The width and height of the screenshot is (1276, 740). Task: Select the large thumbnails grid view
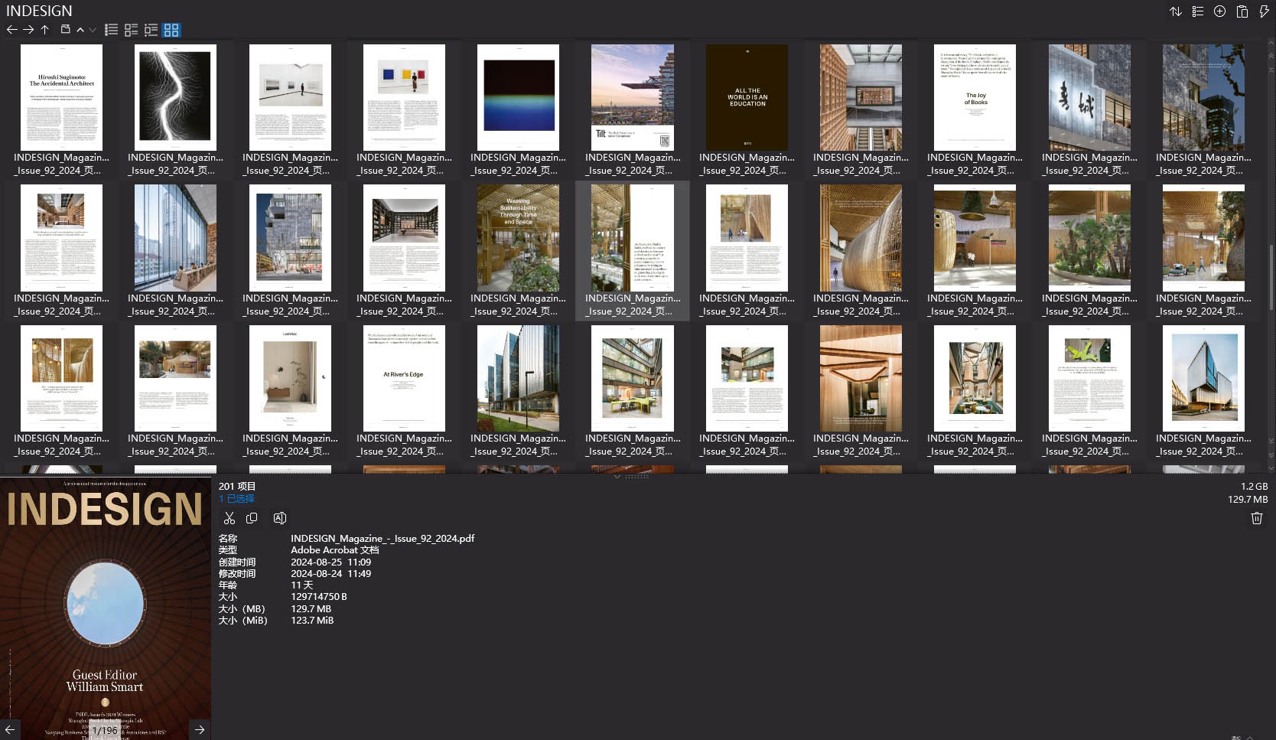coord(171,30)
